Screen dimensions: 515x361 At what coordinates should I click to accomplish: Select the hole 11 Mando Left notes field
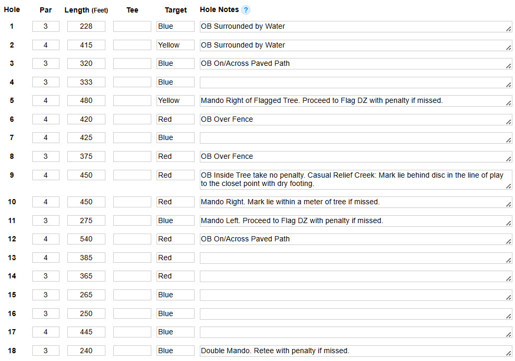(356, 220)
